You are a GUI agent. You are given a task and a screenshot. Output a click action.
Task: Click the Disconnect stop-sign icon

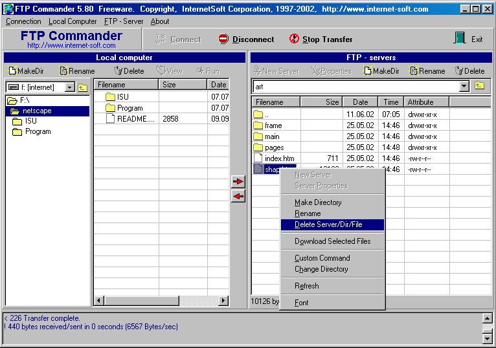[223, 39]
